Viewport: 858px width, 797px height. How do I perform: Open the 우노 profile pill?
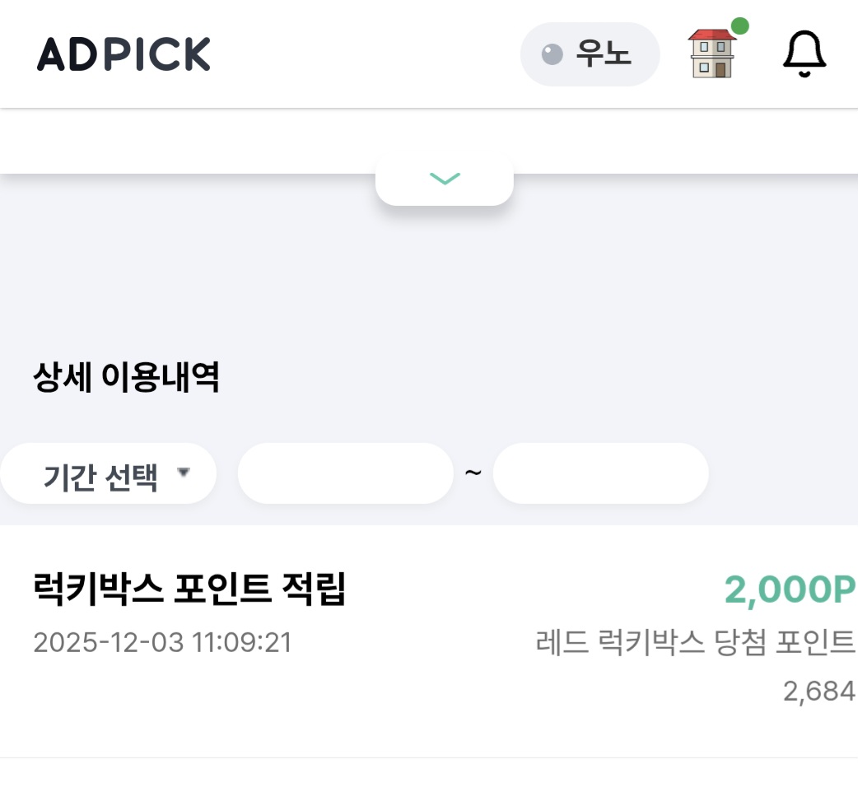590,54
